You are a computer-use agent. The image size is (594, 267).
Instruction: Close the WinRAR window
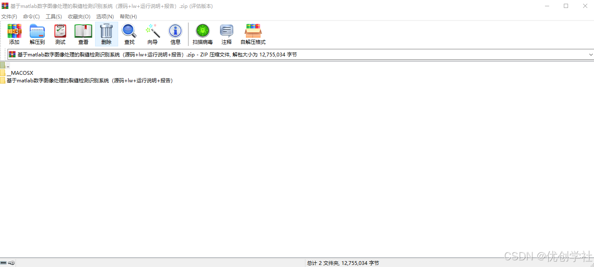(x=585, y=6)
